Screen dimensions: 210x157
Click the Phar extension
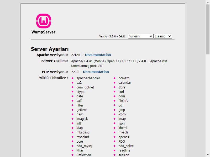coord(80,150)
